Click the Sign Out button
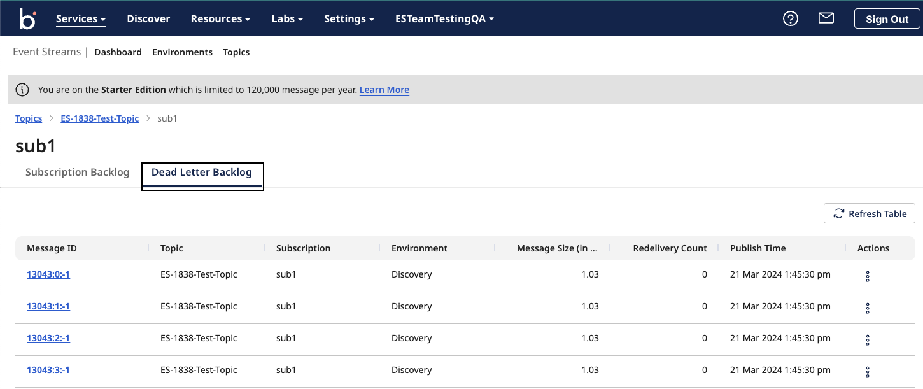 pyautogui.click(x=887, y=19)
